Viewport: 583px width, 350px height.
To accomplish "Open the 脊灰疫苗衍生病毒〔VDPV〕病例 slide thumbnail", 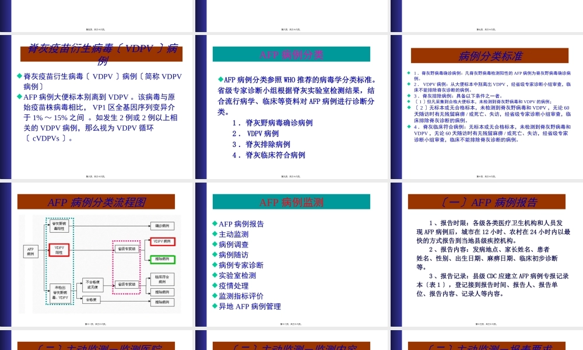I will (x=96, y=107).
